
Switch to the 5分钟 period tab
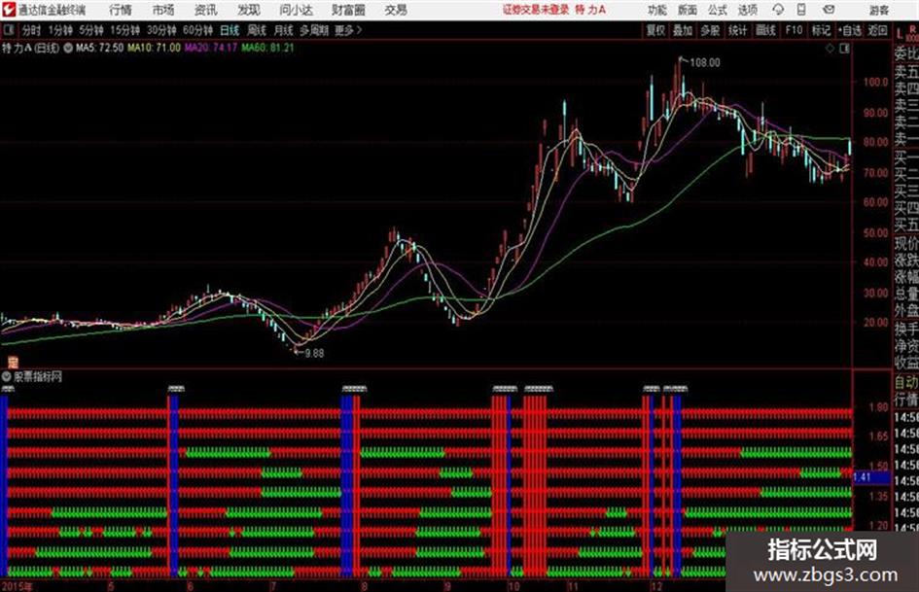pyautogui.click(x=91, y=30)
